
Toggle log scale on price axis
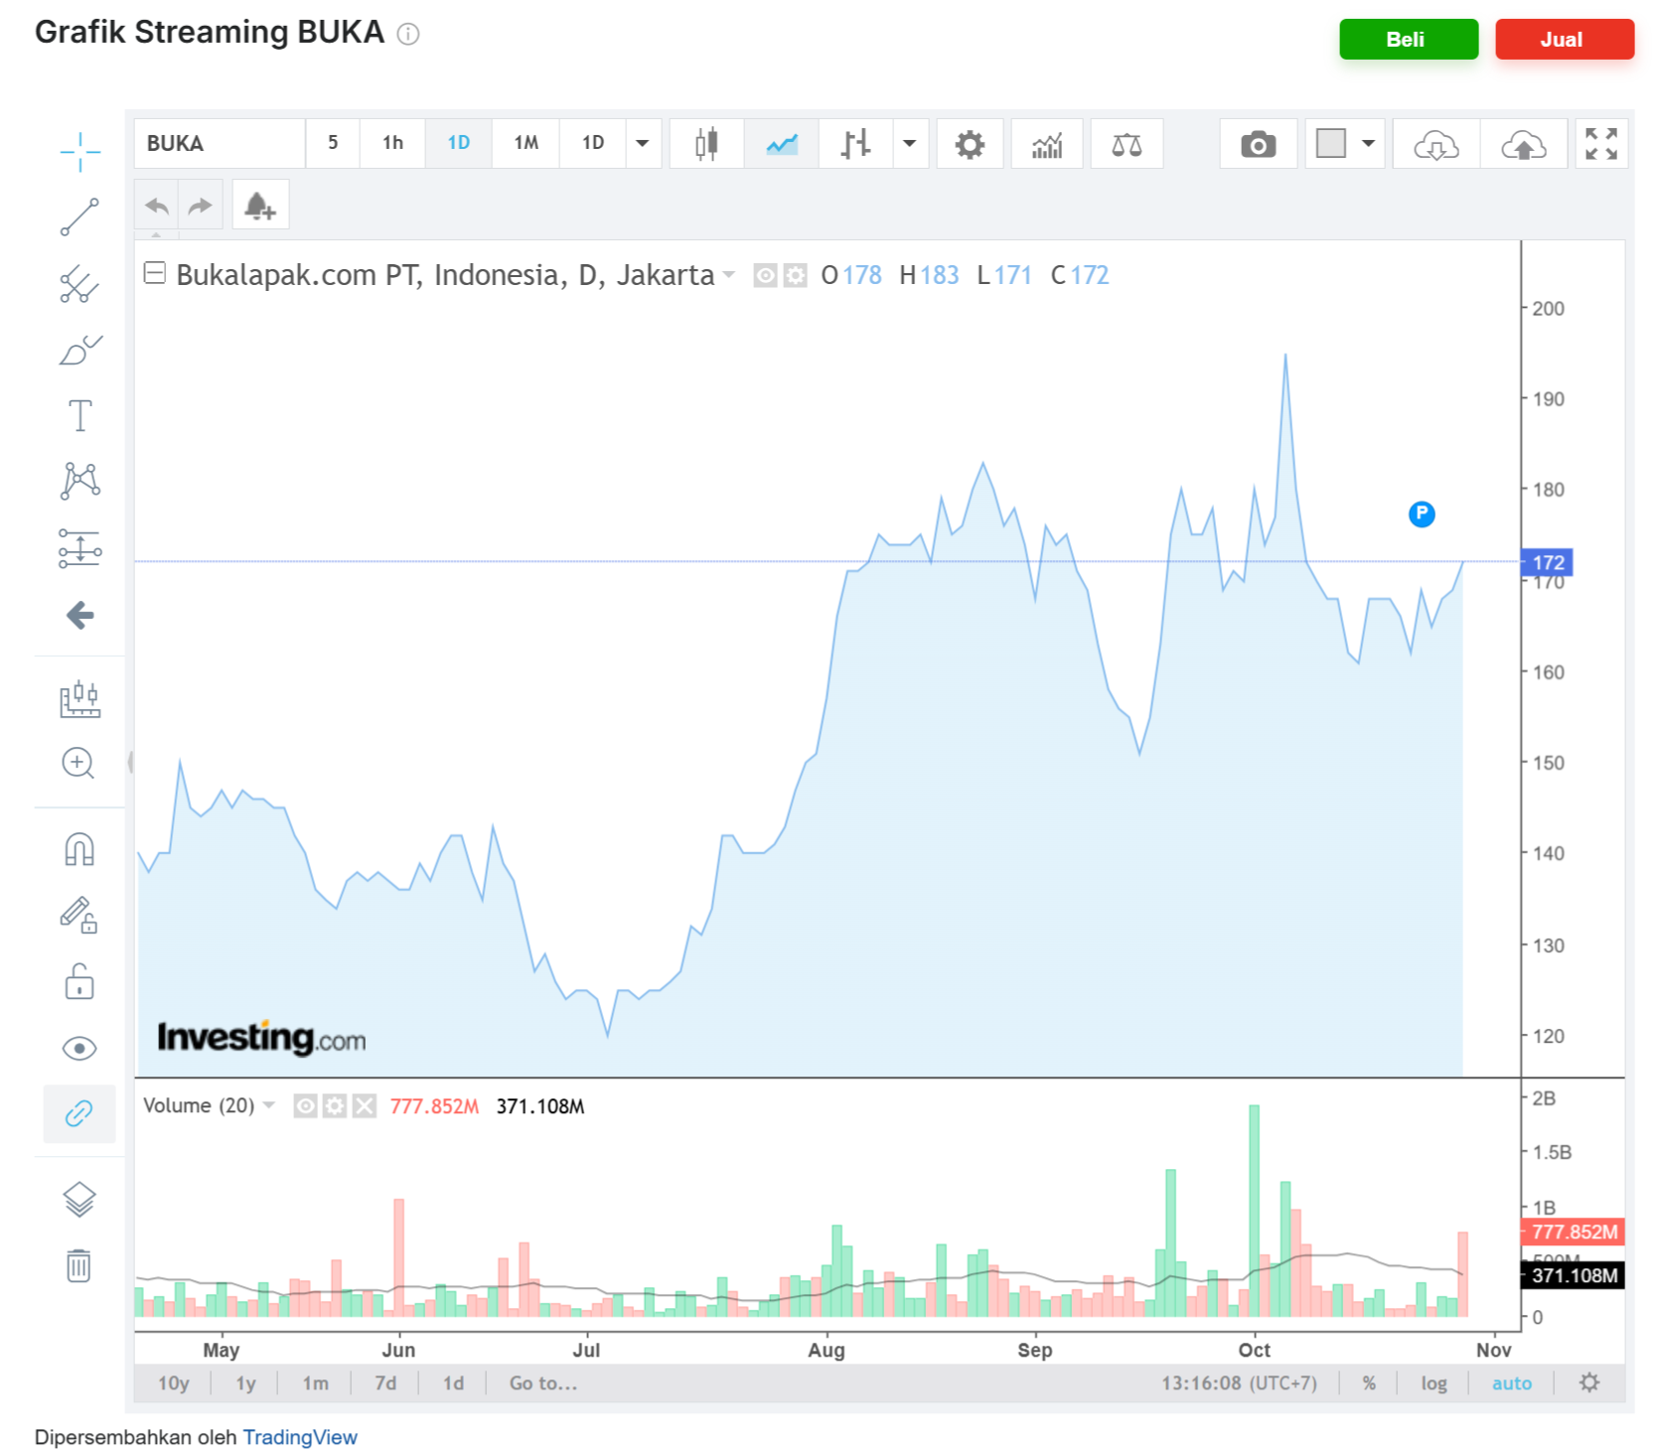click(1432, 1383)
